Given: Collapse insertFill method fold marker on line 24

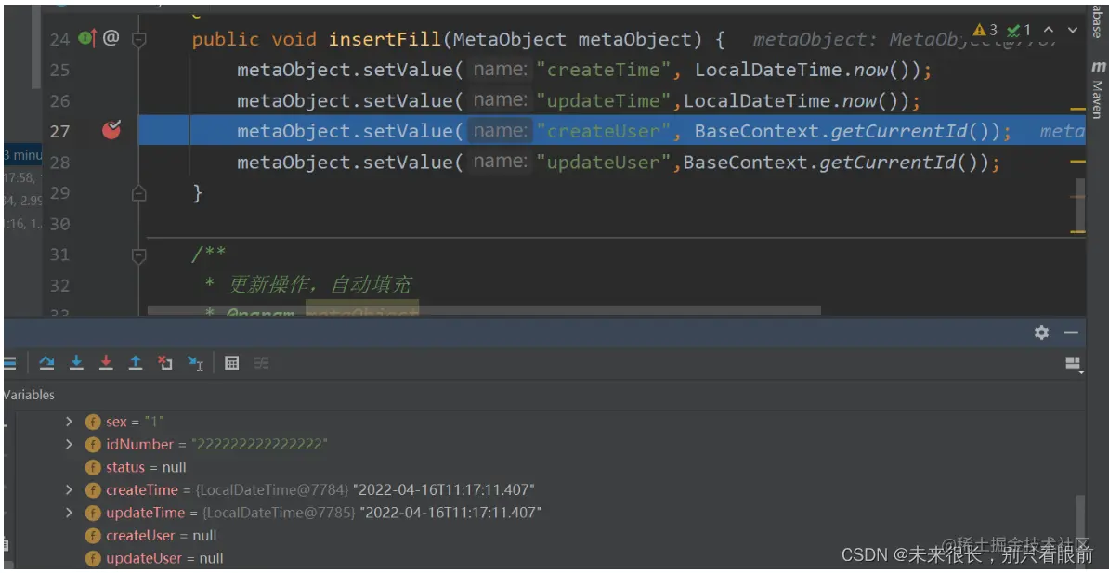Looking at the screenshot, I should tap(139, 40).
